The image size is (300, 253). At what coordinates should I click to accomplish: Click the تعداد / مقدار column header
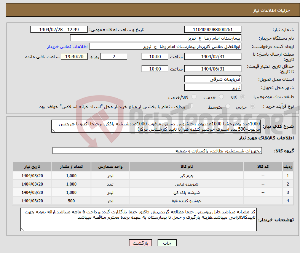(71, 167)
